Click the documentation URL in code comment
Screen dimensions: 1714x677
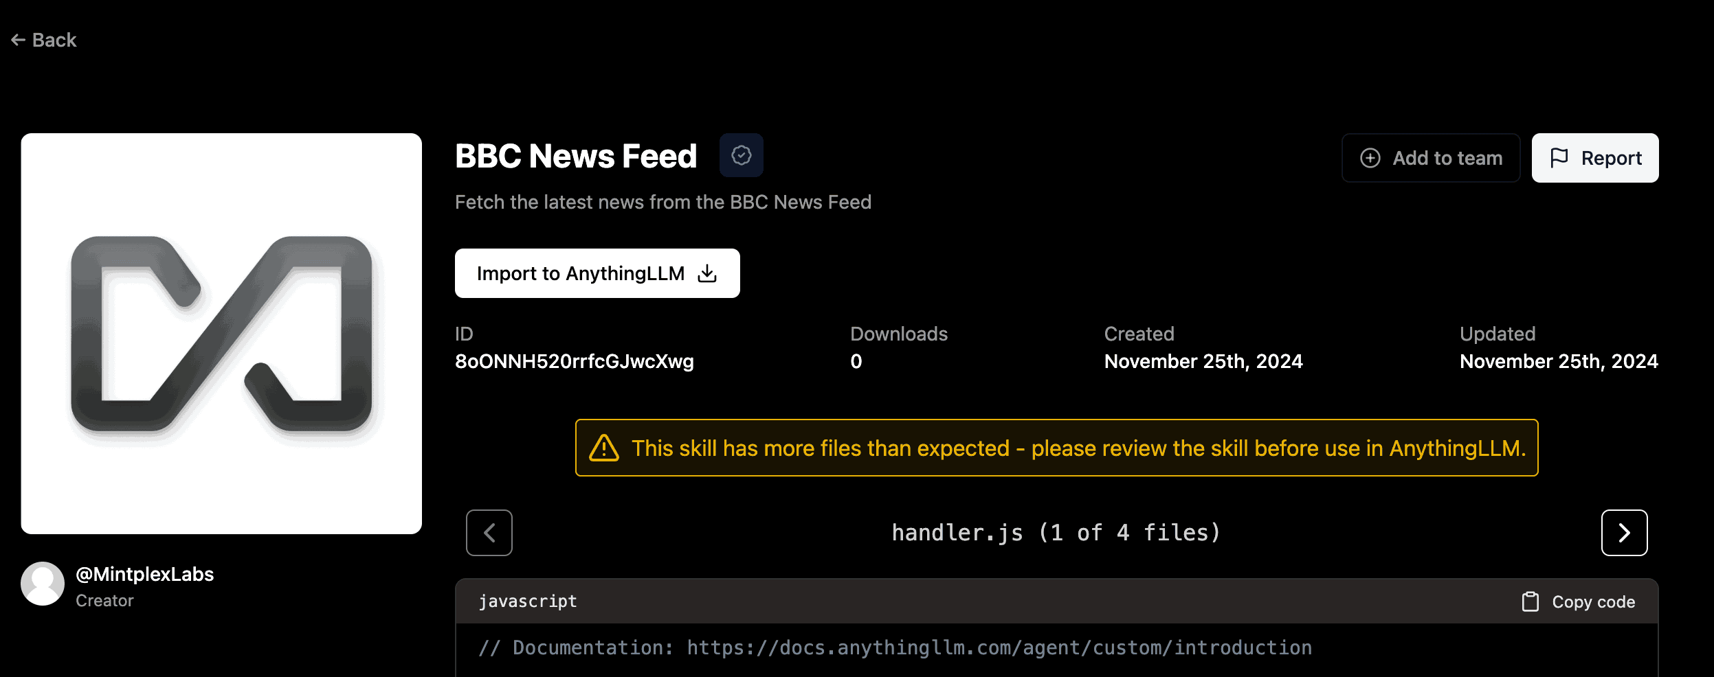[999, 647]
